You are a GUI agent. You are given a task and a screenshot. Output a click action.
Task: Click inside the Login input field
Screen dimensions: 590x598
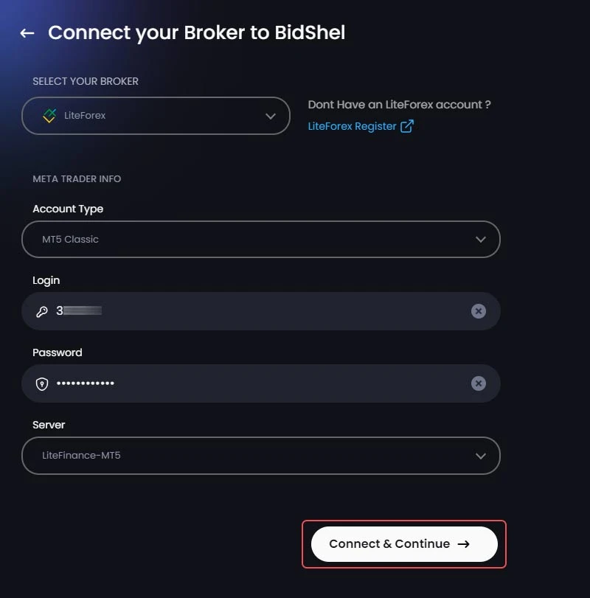[221, 311]
